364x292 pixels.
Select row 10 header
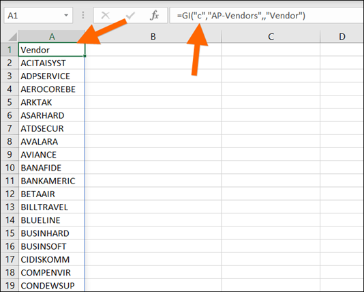point(10,168)
